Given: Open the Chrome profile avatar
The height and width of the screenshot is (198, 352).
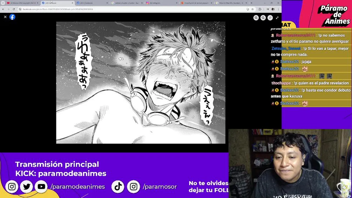Looking at the screenshot, I should [273, 9].
